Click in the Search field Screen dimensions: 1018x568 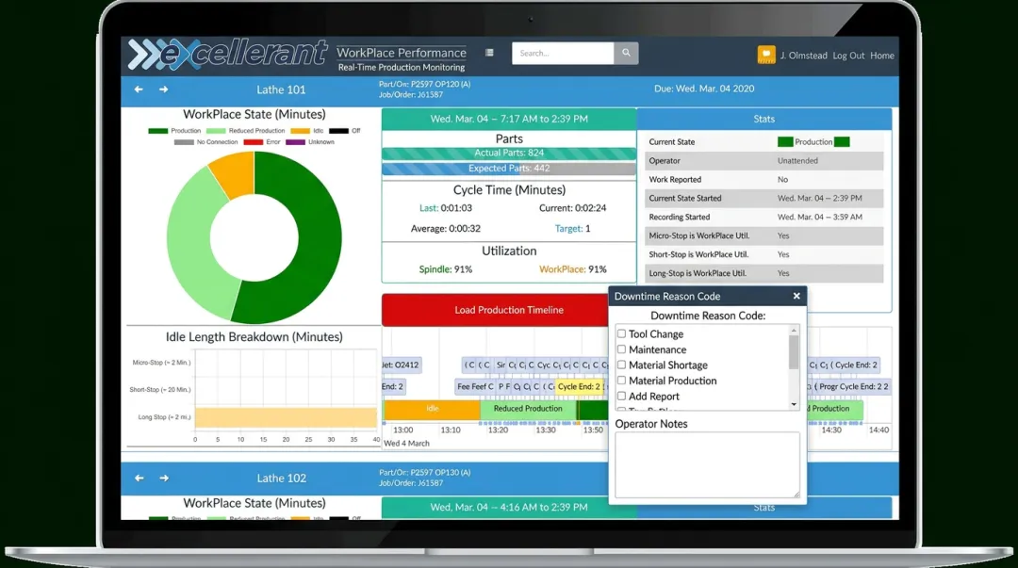tap(562, 54)
